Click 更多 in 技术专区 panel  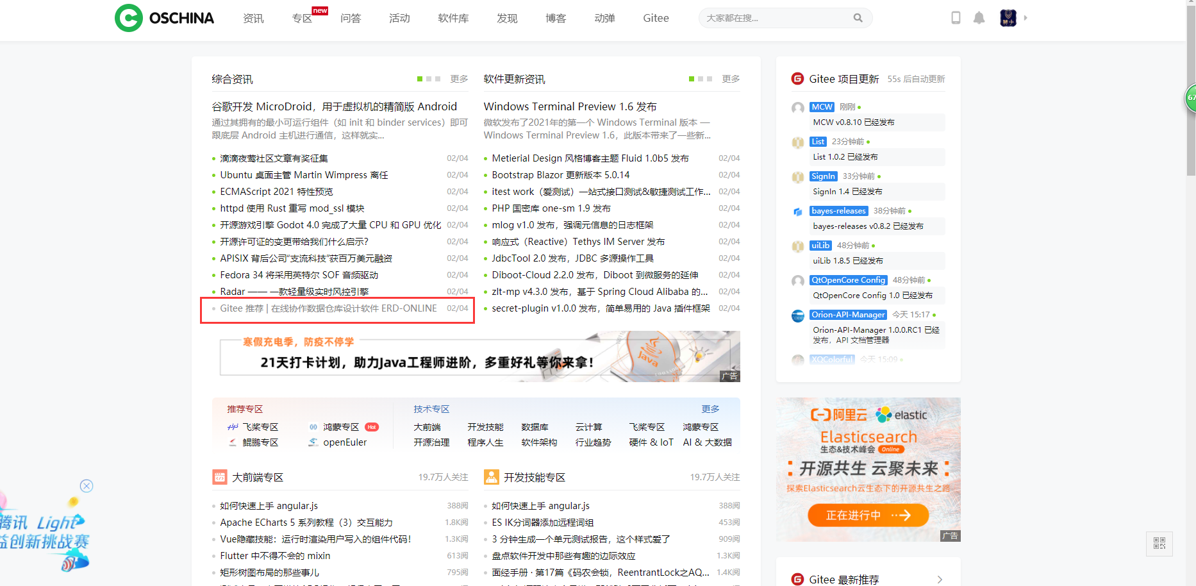(x=710, y=409)
